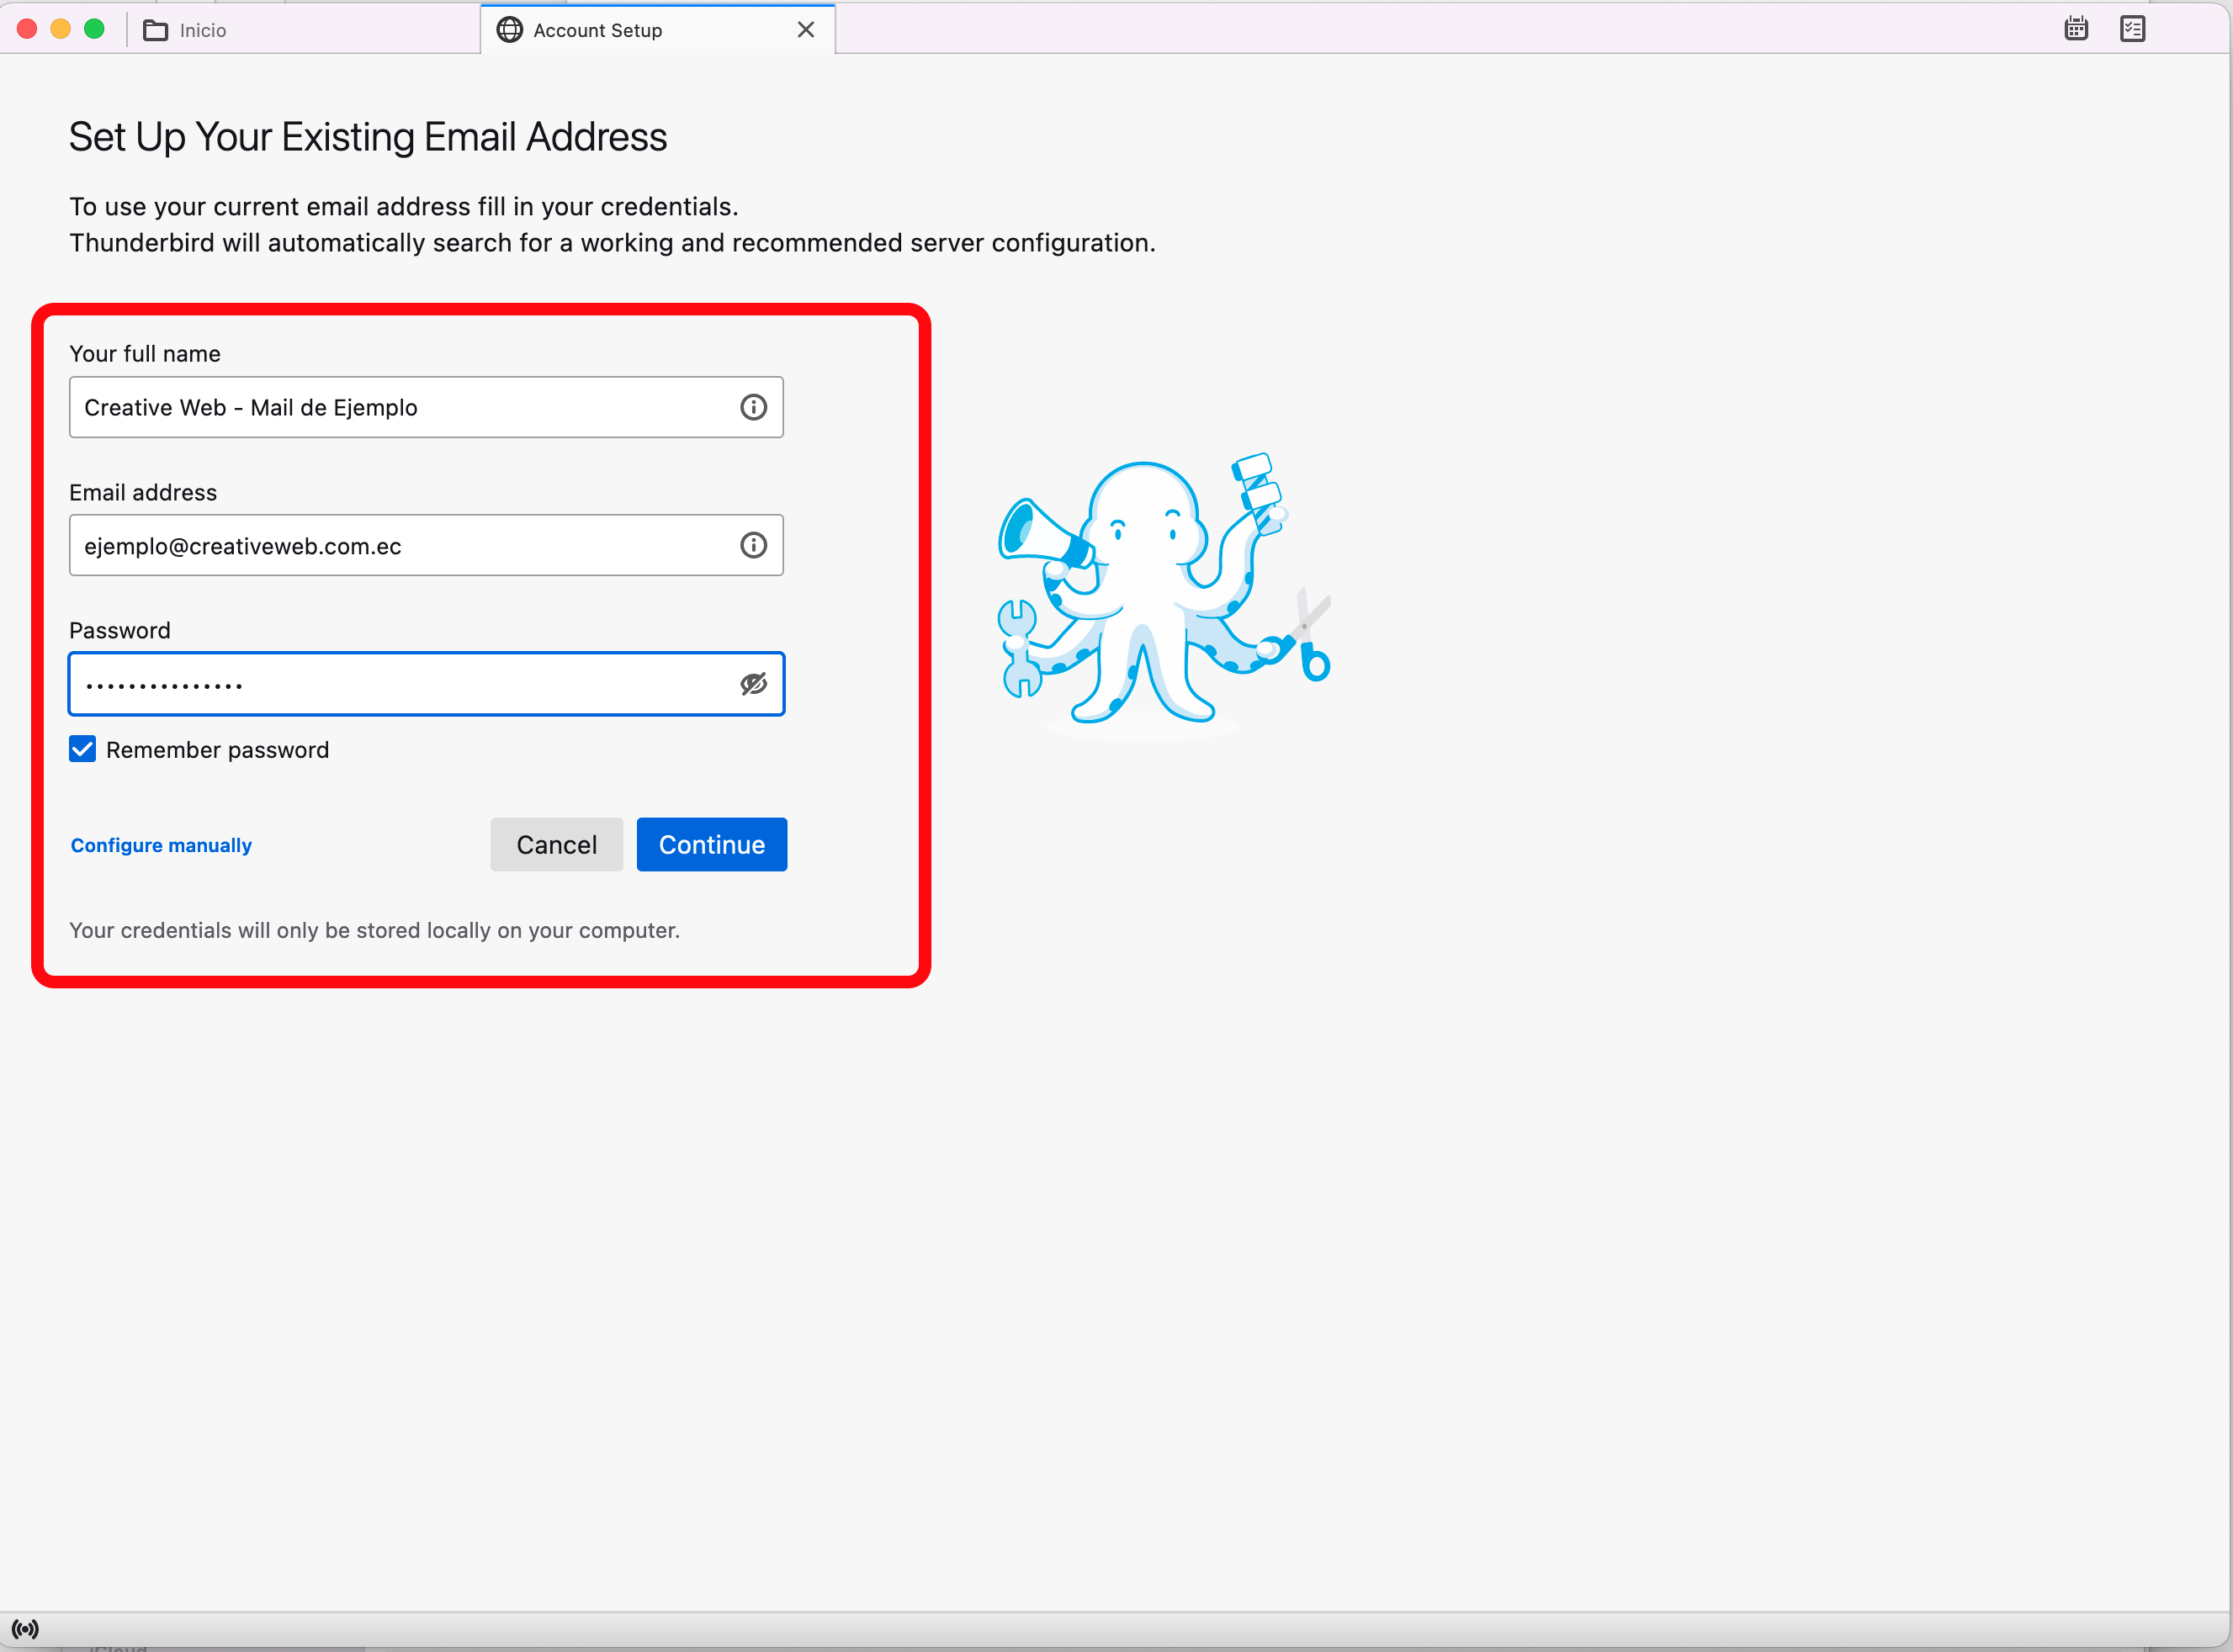This screenshot has width=2233, height=1652.
Task: Click the info icon in full name field
Action: click(753, 407)
